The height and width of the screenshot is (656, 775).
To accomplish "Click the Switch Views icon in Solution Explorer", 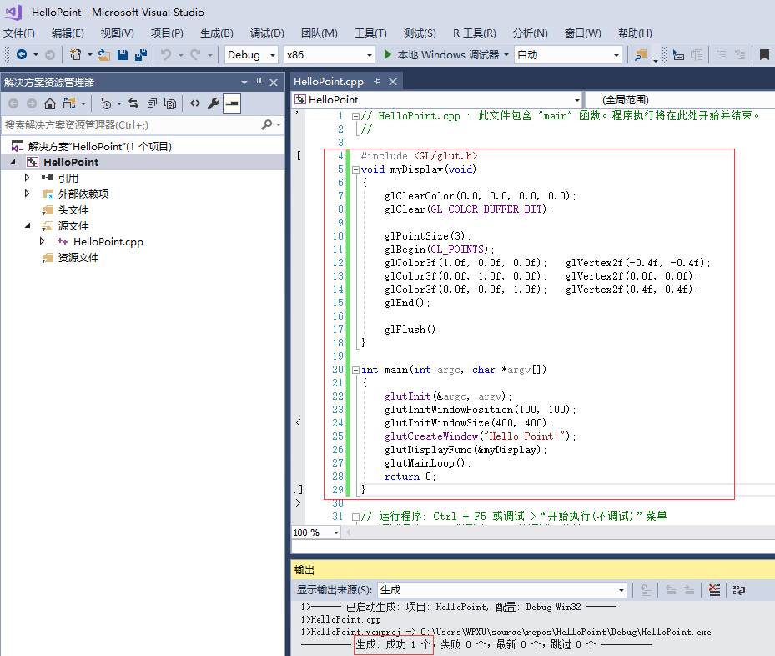I will [x=69, y=103].
